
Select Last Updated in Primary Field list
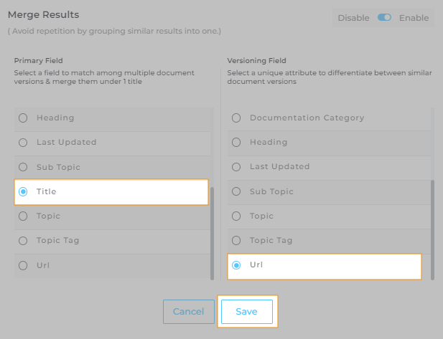pos(24,142)
